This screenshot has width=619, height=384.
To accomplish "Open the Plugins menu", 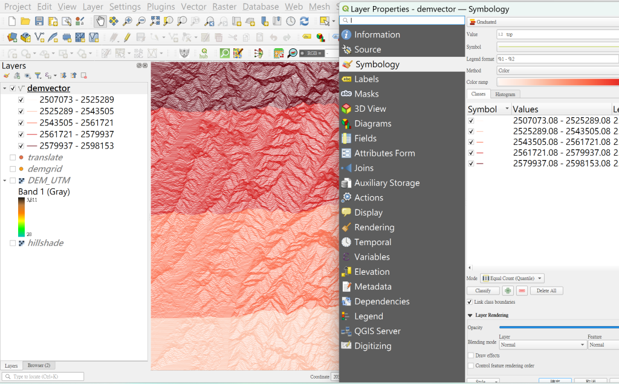I will click(161, 7).
